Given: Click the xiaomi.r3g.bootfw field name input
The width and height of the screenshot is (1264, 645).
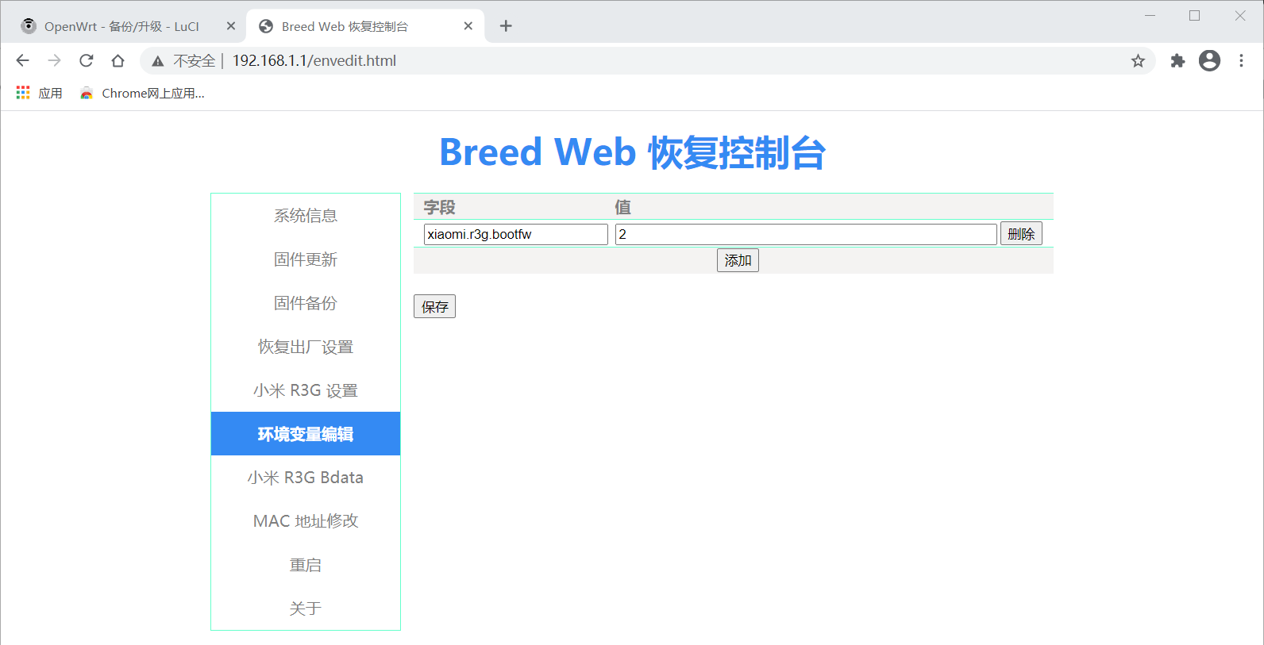Looking at the screenshot, I should tap(516, 234).
